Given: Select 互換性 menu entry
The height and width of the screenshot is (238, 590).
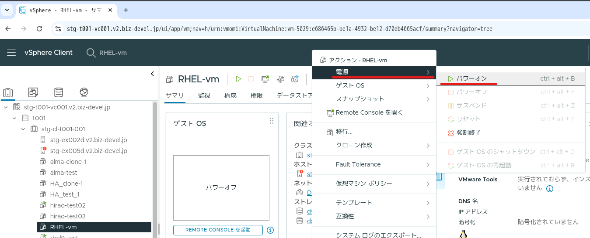Looking at the screenshot, I should pyautogui.click(x=374, y=216).
